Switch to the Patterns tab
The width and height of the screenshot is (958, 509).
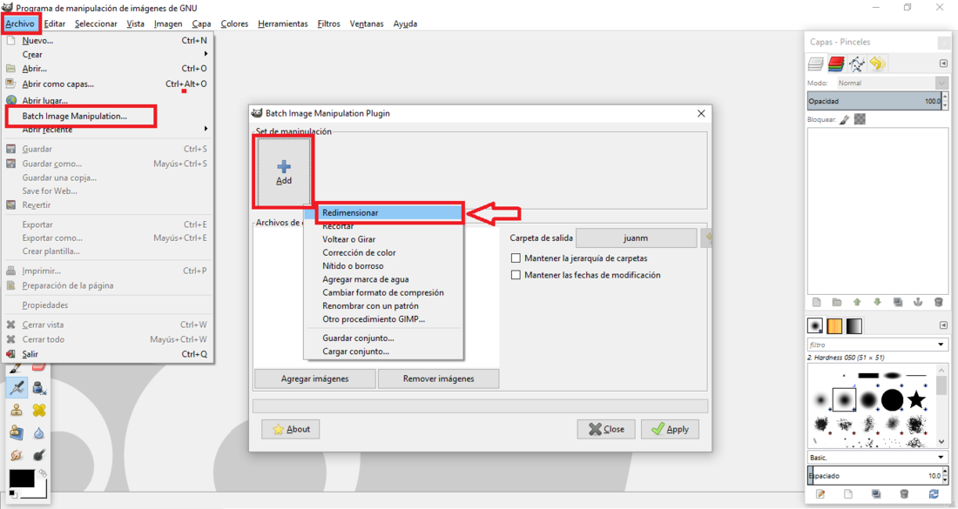point(834,326)
